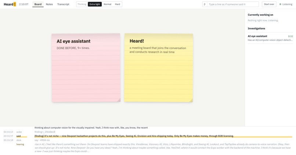This screenshot has width=296, height=155.
Task: Click 'say · 4904 ms' log entry
Action: pos(42,140)
